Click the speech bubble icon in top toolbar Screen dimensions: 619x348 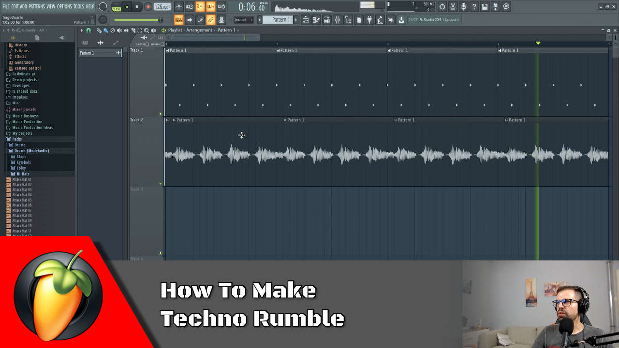click(x=506, y=7)
